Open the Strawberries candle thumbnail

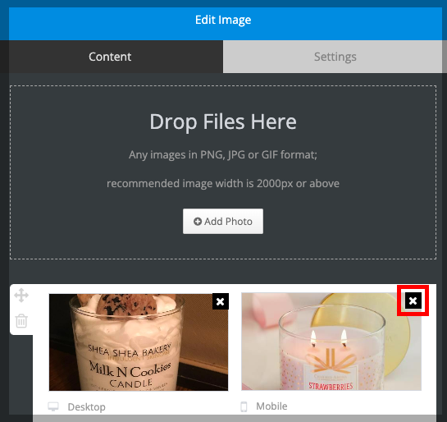pos(331,342)
